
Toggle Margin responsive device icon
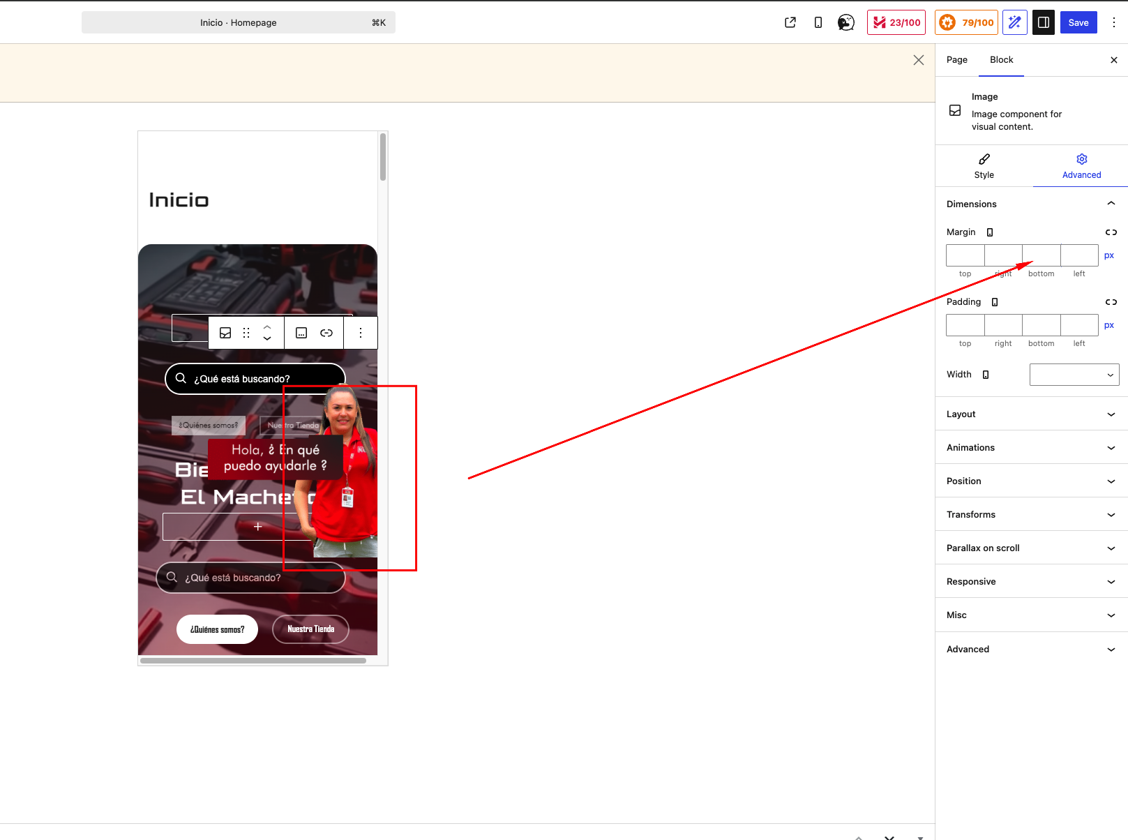tap(990, 232)
